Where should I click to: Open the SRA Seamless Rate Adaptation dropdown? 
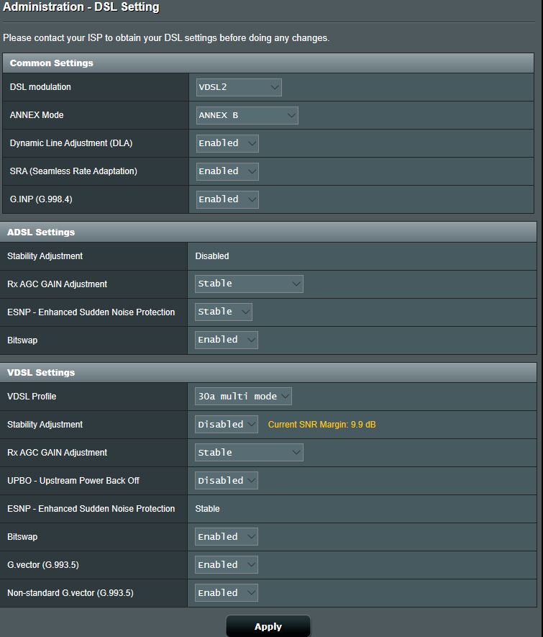click(x=227, y=171)
